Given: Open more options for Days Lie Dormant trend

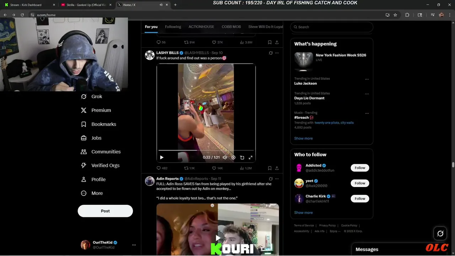Looking at the screenshot, I should coord(367,94).
